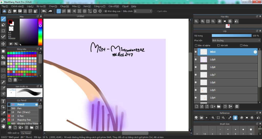
Task: Click the Redo arrow
Action: pyautogui.click(x=50, y=11)
